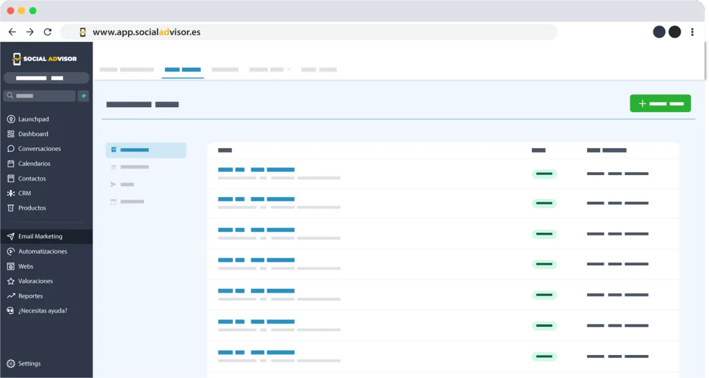Select Contactos in the sidebar
The height and width of the screenshot is (378, 709).
tap(32, 178)
